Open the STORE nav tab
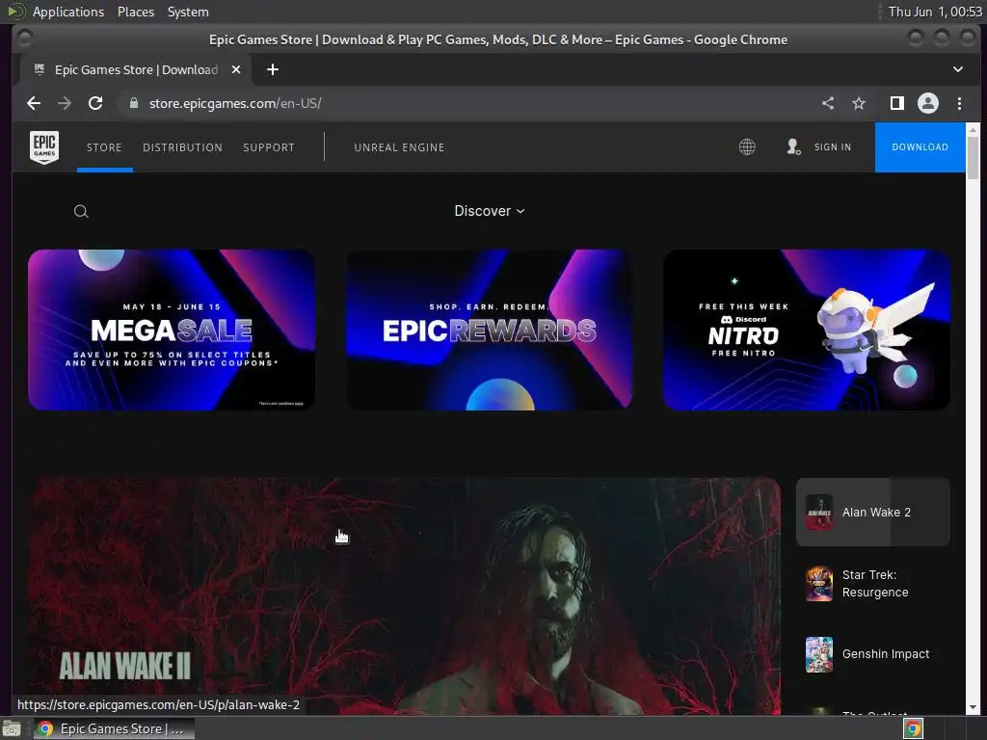The width and height of the screenshot is (987, 740). [x=104, y=147]
